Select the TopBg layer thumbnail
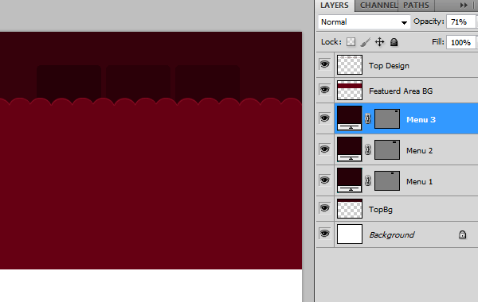This screenshot has height=302, width=478. tap(350, 209)
